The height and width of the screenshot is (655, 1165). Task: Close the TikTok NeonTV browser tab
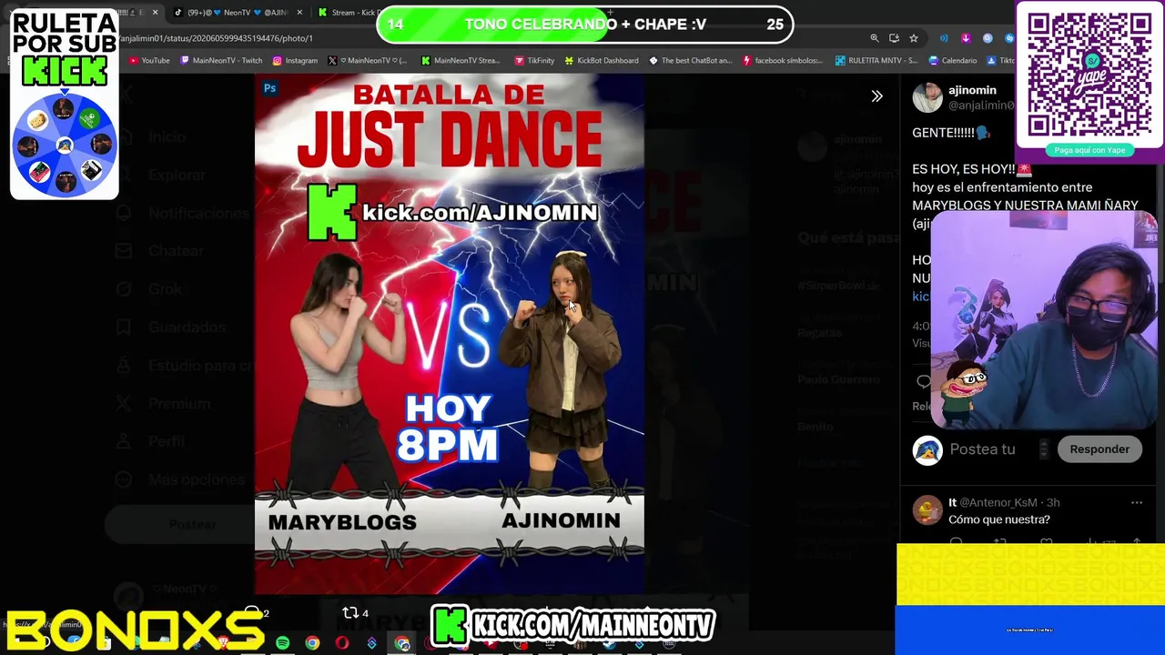coord(299,13)
